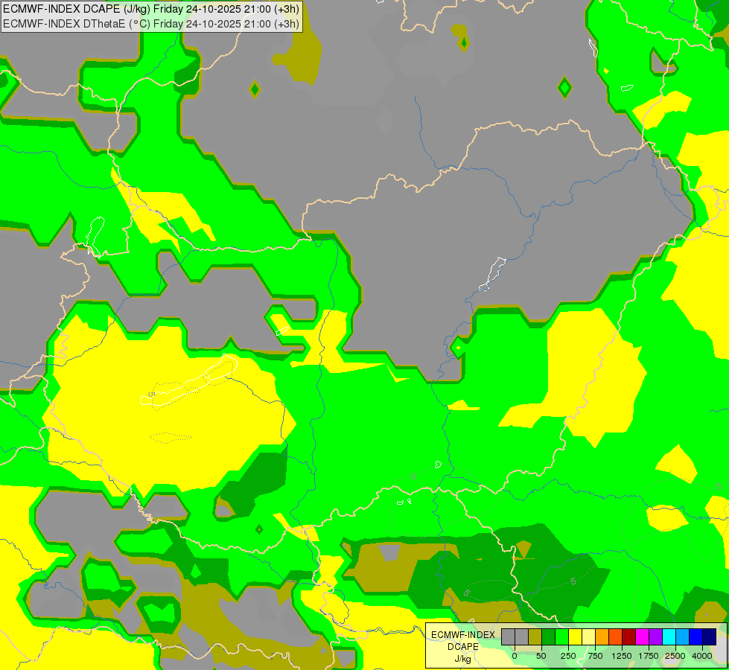Click the legend tick value '0'
729x670 pixels.
pyautogui.click(x=515, y=656)
